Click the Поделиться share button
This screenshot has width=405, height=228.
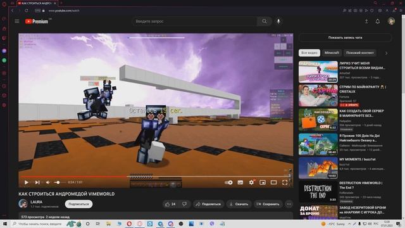(208, 204)
